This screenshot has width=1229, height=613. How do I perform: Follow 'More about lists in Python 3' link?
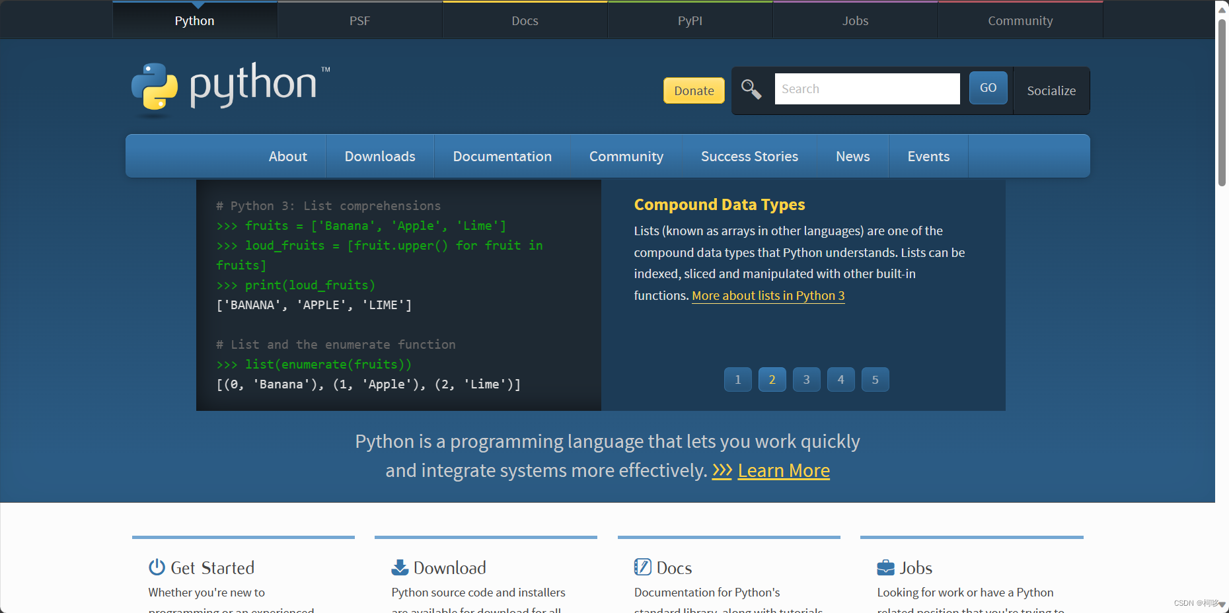coord(768,296)
